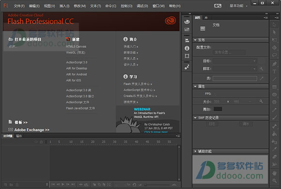The width and height of the screenshot is (281, 189).
Task: Select the 3D Rotation tool
Action: coord(274,47)
